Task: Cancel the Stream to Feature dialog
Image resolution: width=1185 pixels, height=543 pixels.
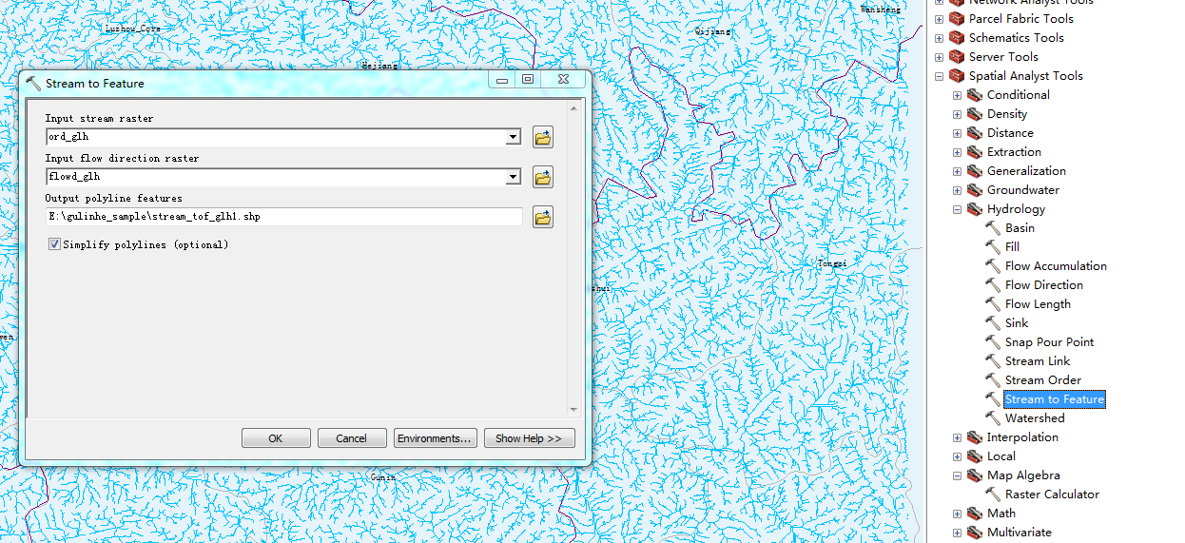Action: point(351,438)
